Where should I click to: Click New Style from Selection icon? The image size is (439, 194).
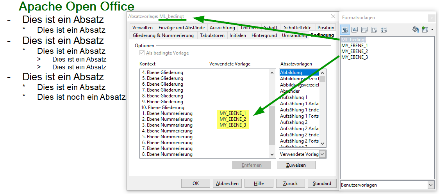(425, 29)
